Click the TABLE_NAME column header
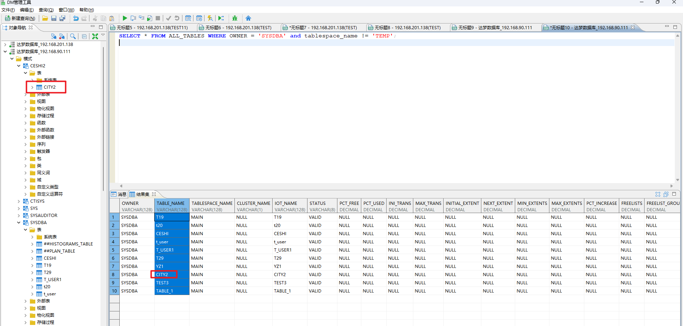This screenshot has width=683, height=326. 172,206
